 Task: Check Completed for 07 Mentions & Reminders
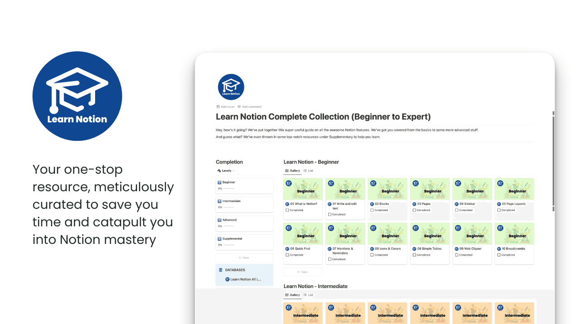coord(330,259)
